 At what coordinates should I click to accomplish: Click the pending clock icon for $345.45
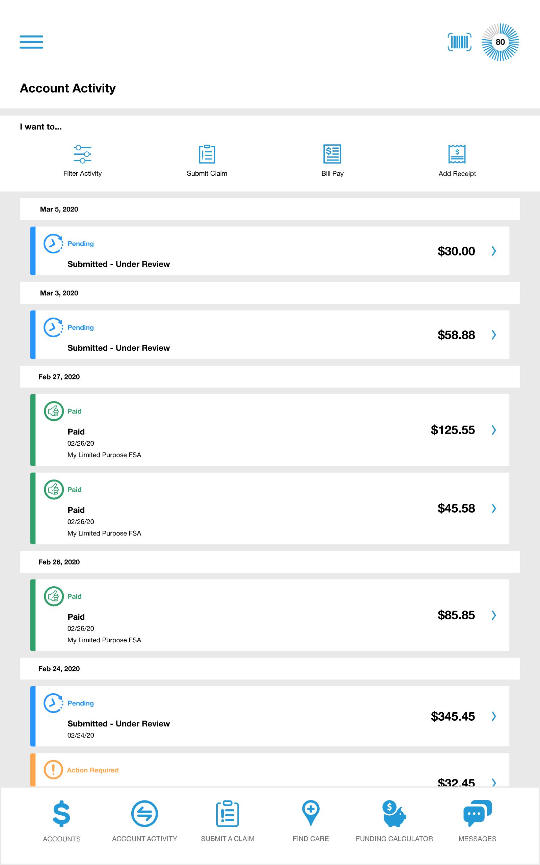coord(54,703)
